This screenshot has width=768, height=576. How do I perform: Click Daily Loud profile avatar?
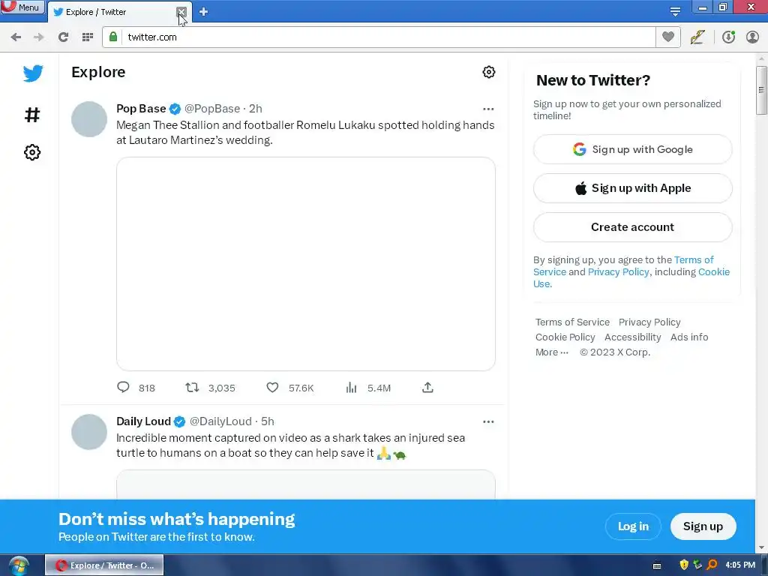[x=89, y=432]
